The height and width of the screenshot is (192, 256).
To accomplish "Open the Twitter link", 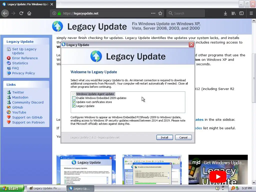I will coord(18,92).
